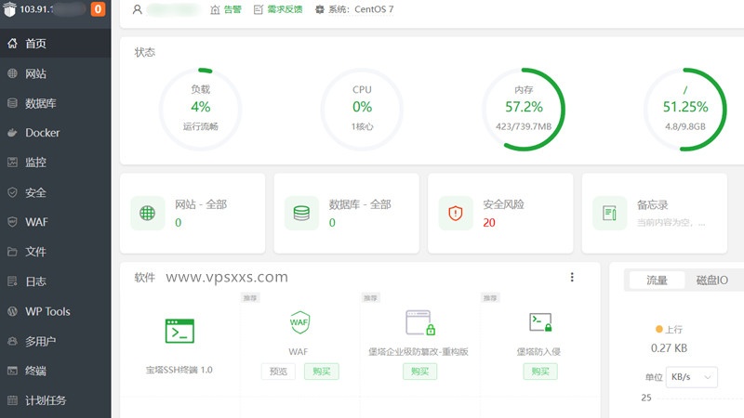Open the 宝塔SSH终端 terminal icon
Screen dimensions: 744x418
pyautogui.click(x=179, y=331)
